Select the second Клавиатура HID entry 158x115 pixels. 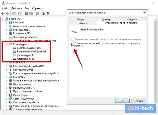click(x=26, y=59)
